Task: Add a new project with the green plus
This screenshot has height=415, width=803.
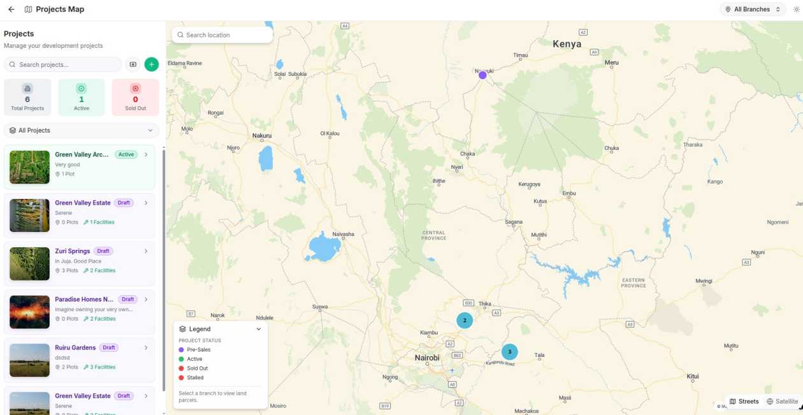Action: [151, 64]
